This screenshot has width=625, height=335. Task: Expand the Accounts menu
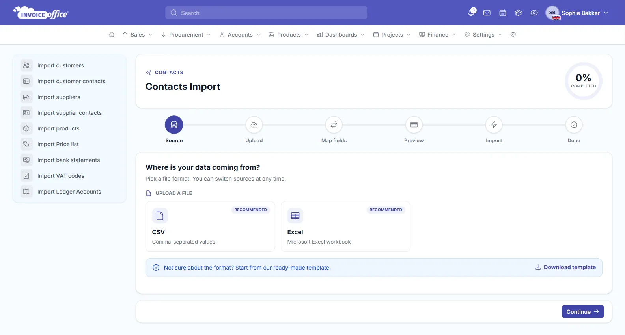(240, 35)
